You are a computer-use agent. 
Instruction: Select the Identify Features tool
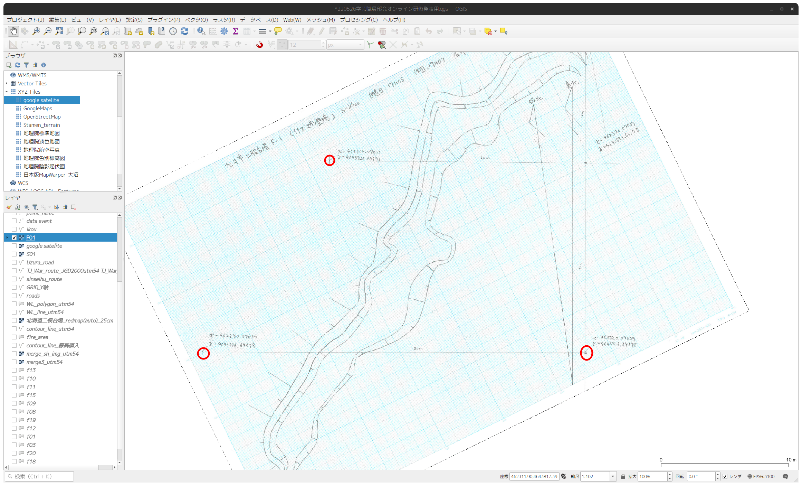click(x=201, y=31)
